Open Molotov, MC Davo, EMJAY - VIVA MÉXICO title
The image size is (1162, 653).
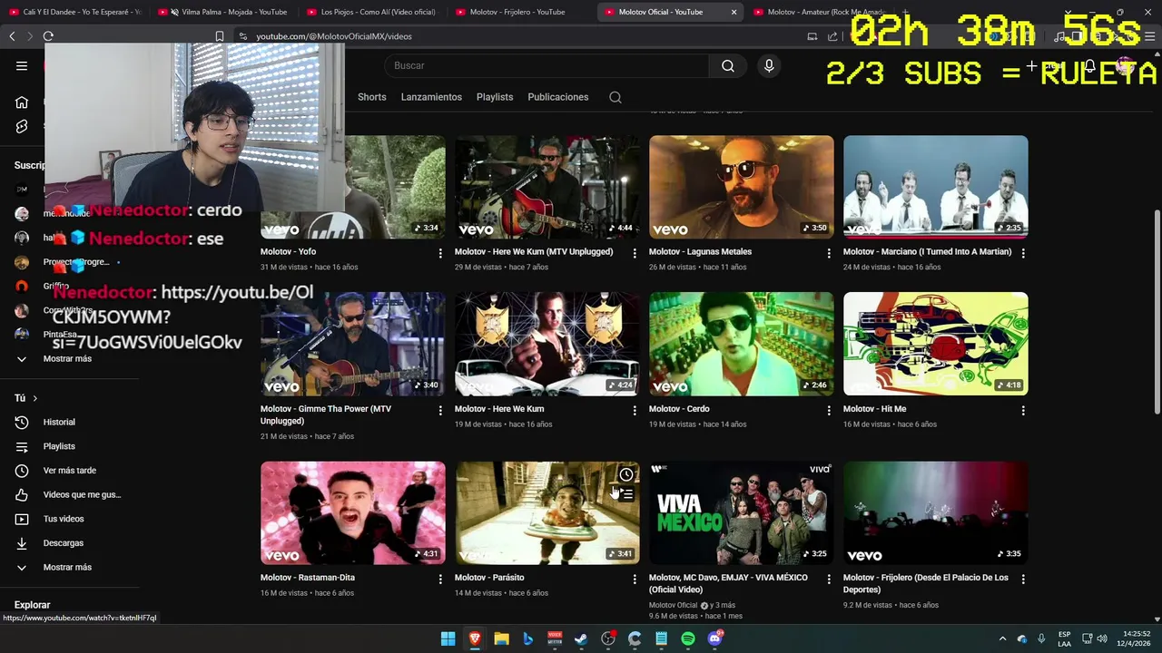pos(728,583)
